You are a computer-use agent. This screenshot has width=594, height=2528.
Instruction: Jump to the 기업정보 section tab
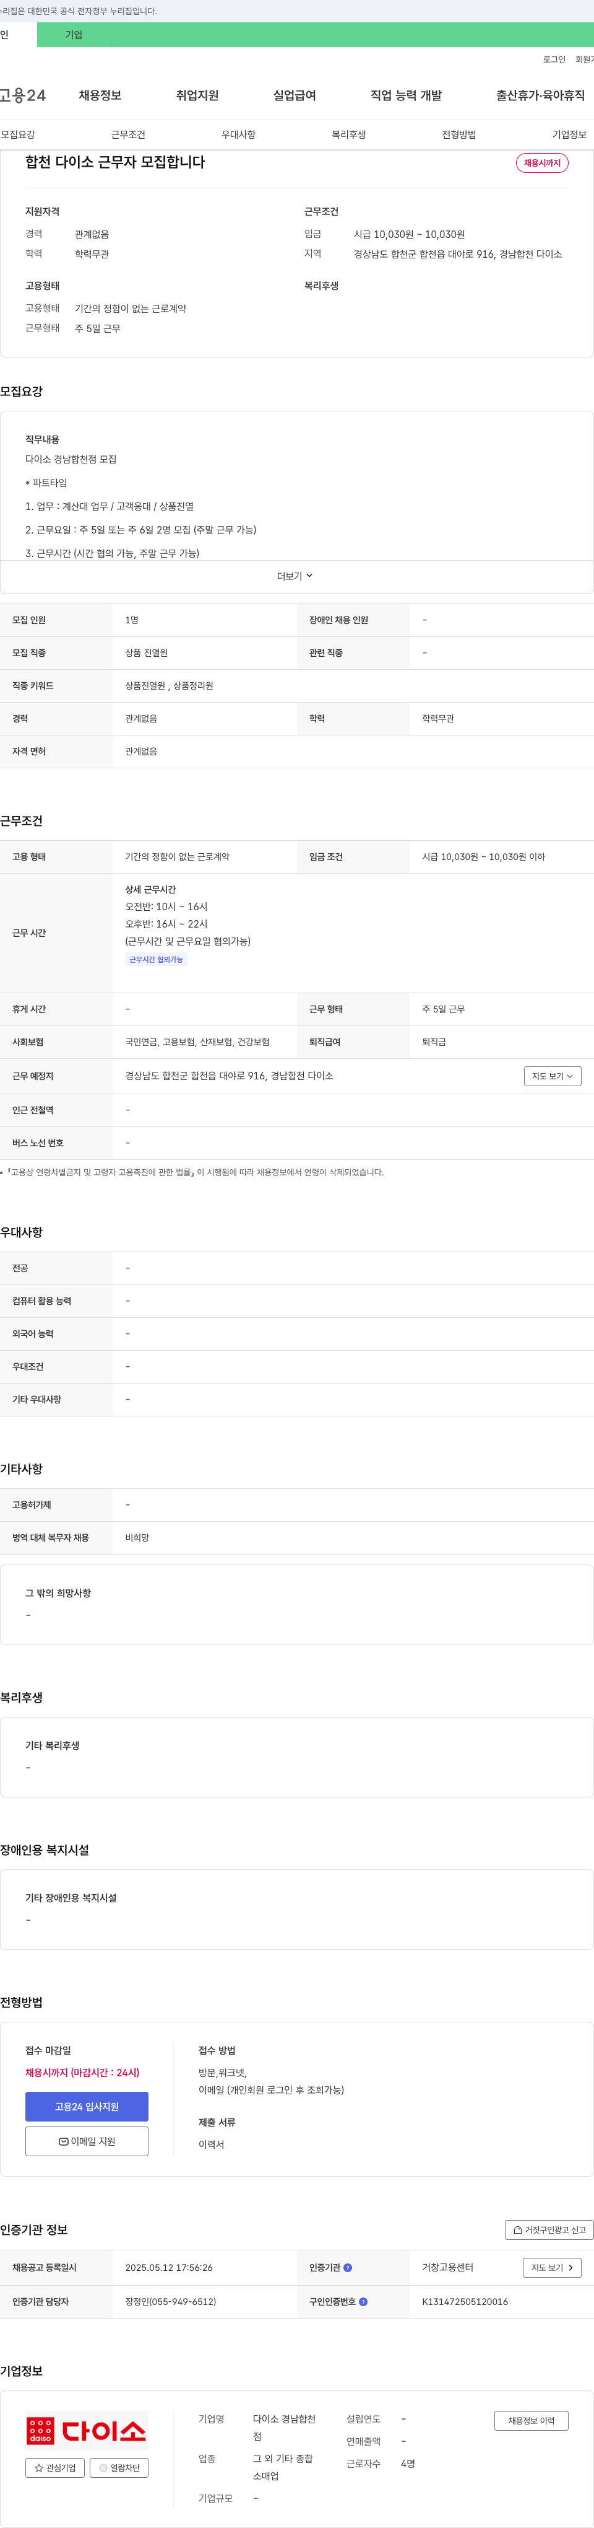coord(569,134)
